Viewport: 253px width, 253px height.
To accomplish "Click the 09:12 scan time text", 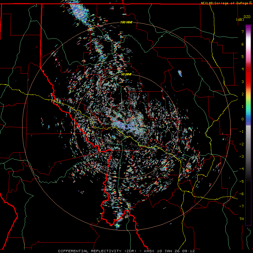I will coord(188,251).
